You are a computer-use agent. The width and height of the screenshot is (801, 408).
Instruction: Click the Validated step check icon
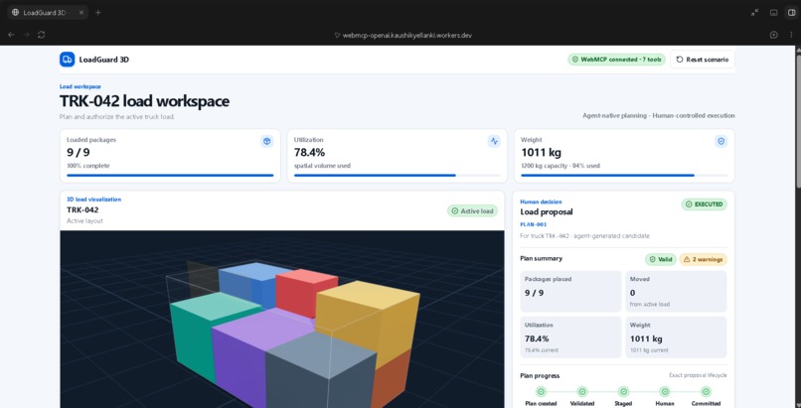pos(581,392)
